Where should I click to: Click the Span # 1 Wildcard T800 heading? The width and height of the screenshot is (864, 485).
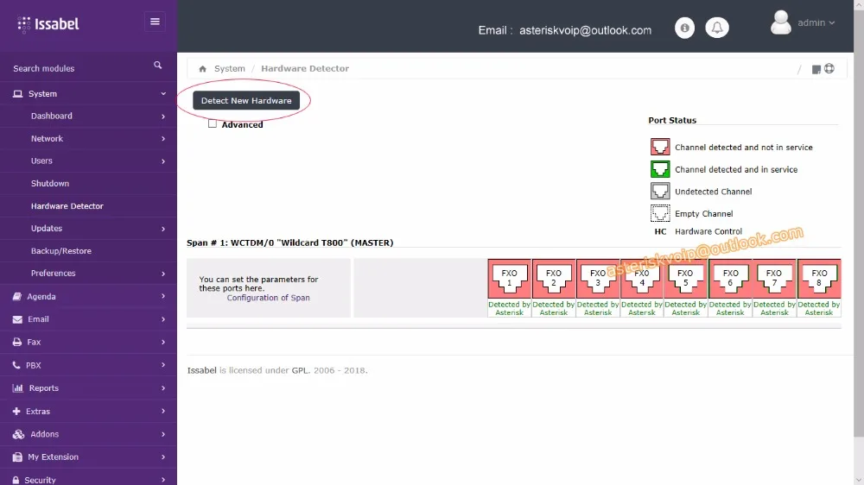[x=289, y=243]
